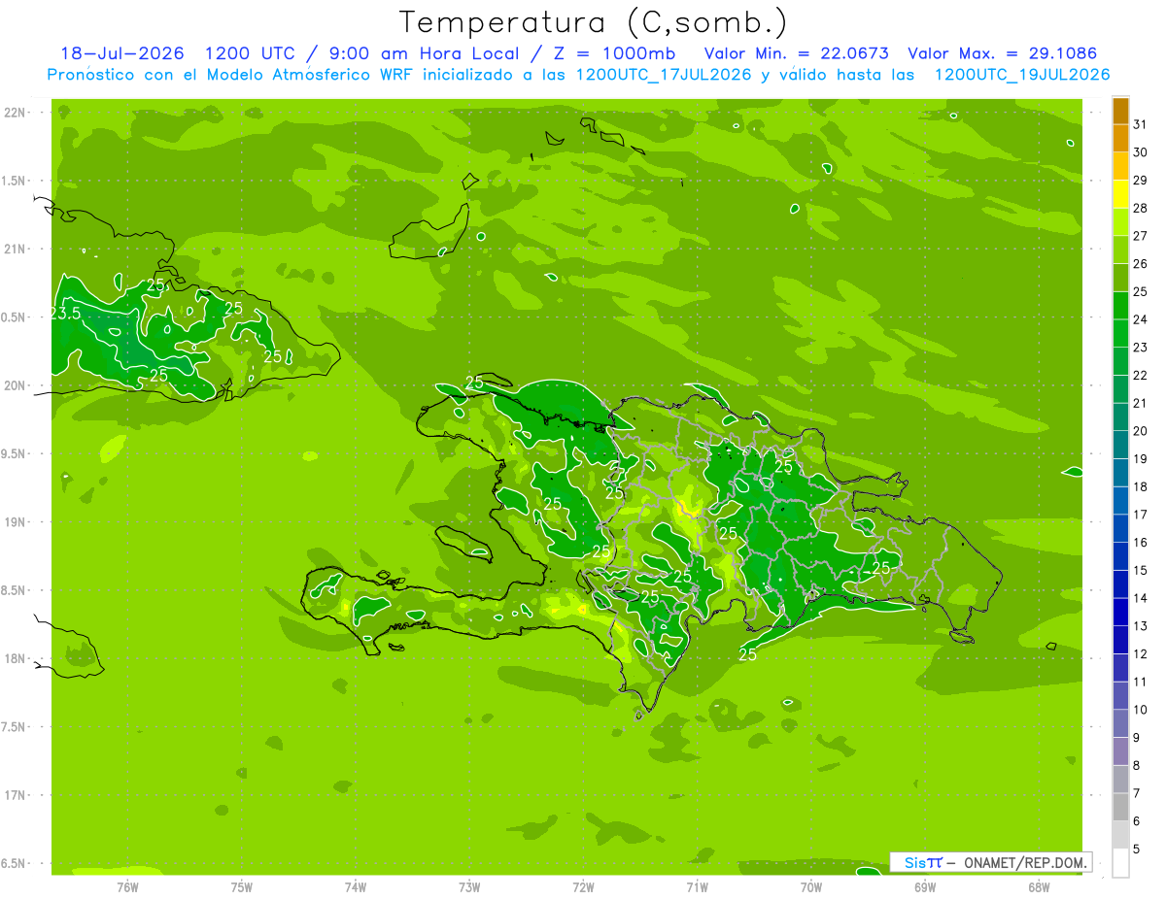The height and width of the screenshot is (900, 1166).
Task: Click the '68W' longitude axis label
Action: pos(1039,887)
